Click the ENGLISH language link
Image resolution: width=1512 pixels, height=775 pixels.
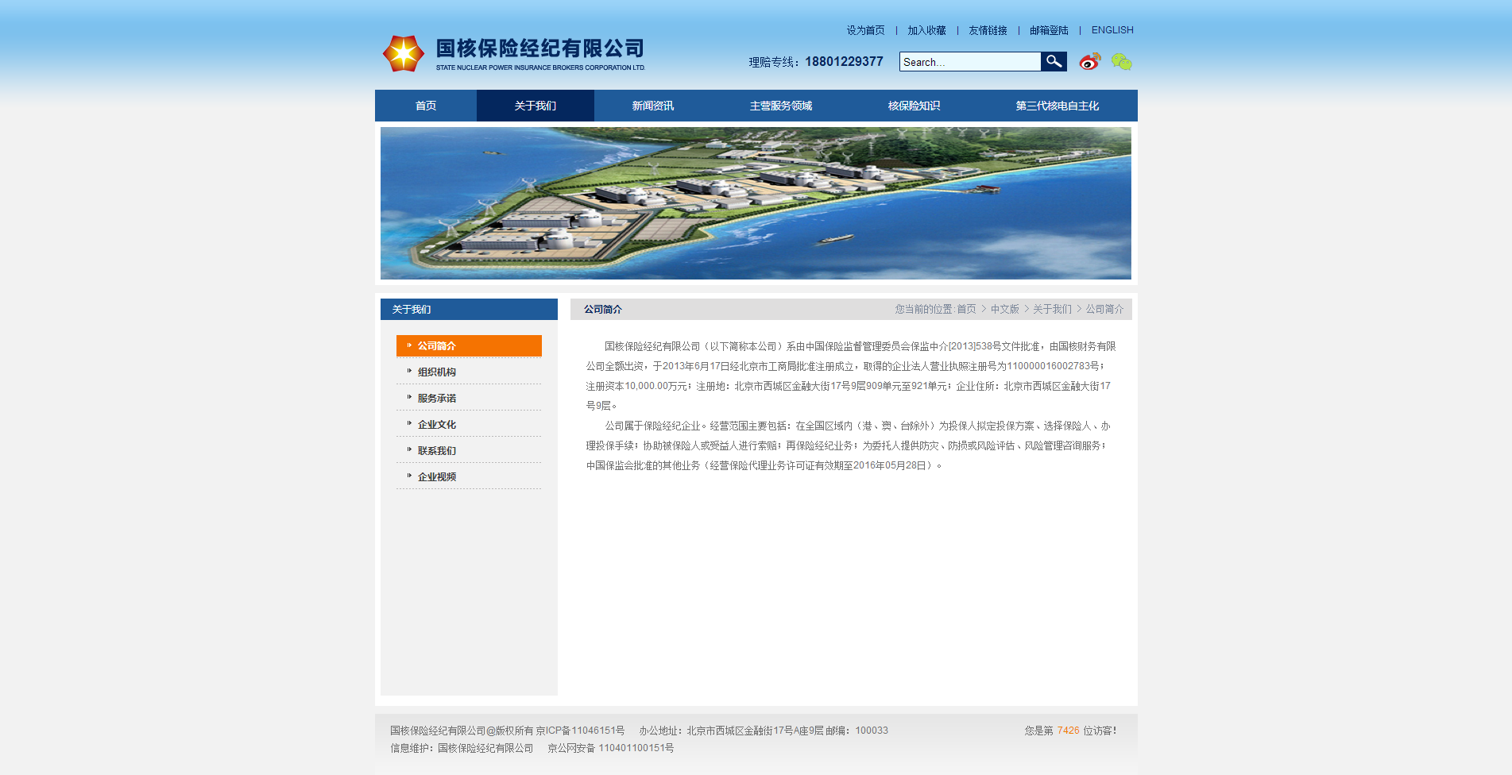[1112, 30]
